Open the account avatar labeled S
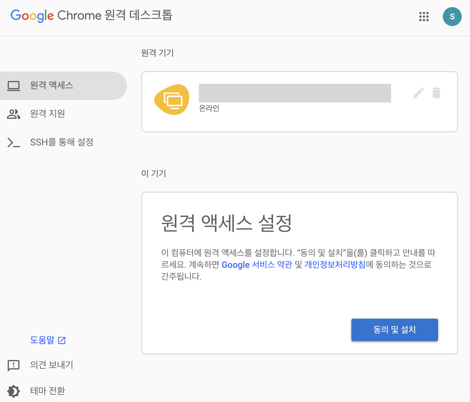Viewport: 470px width, 402px height. (x=452, y=17)
